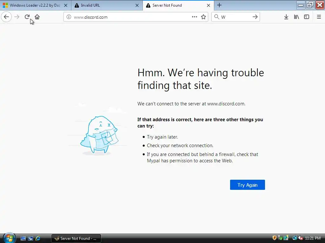Image resolution: width=325 pixels, height=243 pixels.
Task: Open the network tray icon
Action: tap(294, 238)
